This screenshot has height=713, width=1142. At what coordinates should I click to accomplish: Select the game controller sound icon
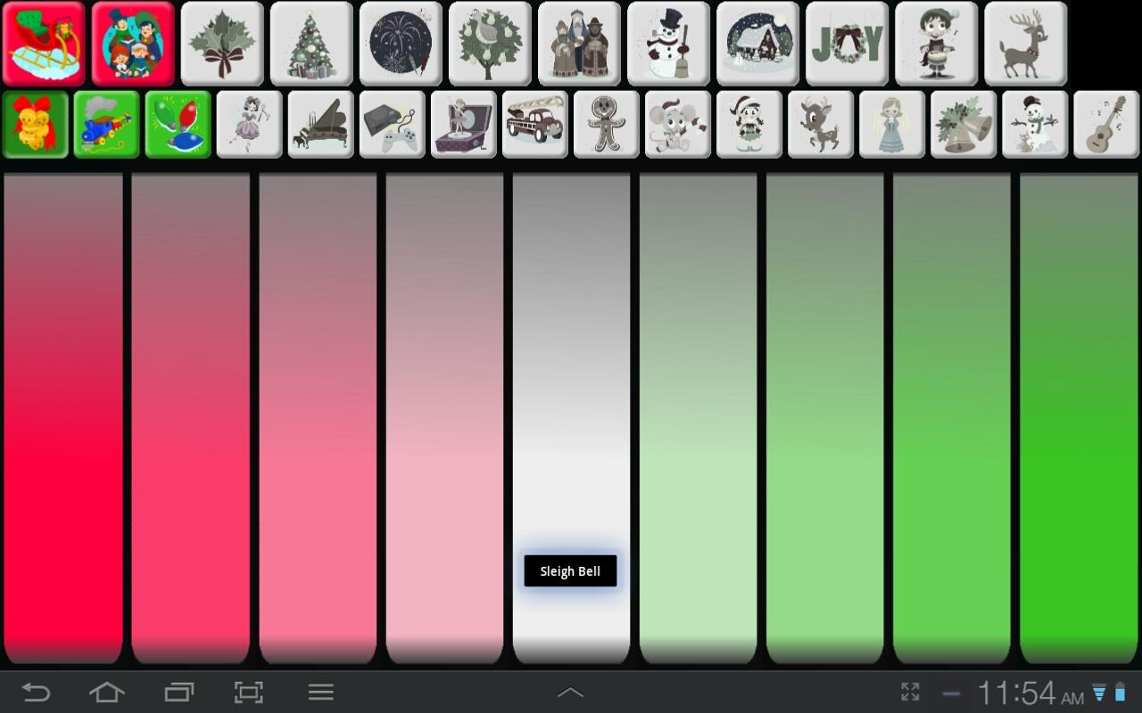393,125
